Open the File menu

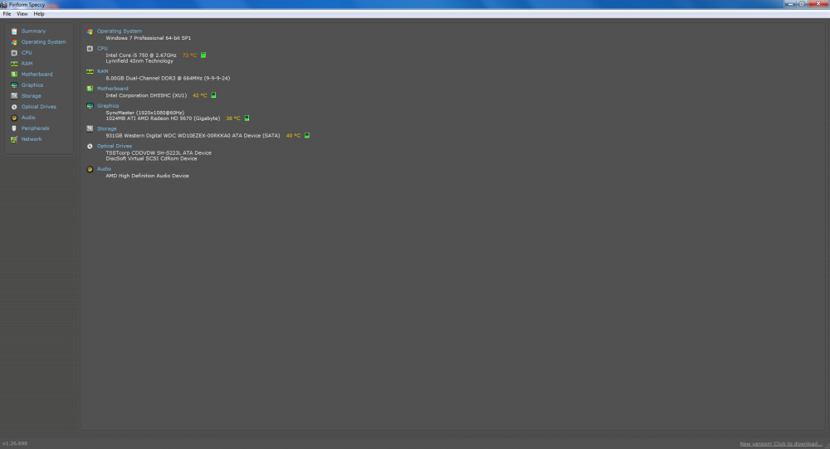7,14
